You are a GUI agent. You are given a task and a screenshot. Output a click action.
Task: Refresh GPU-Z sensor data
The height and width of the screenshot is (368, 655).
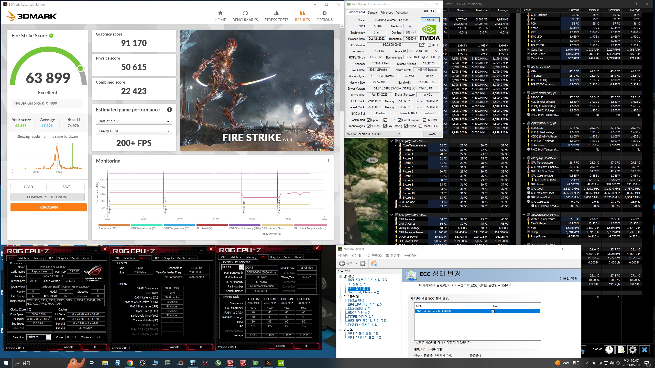432,11
